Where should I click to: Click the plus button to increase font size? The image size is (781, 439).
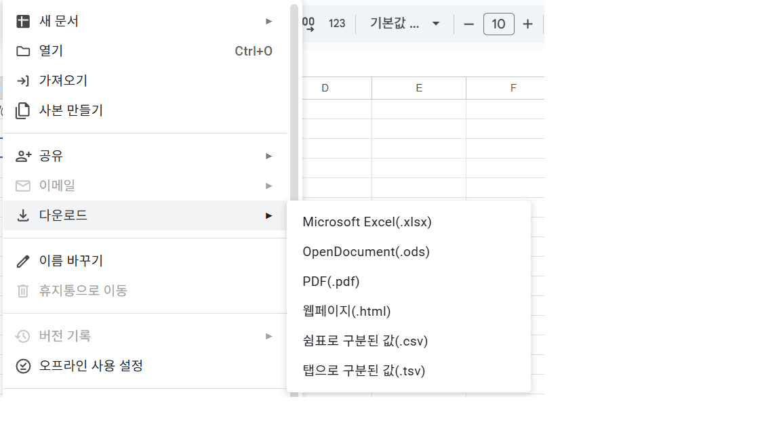tap(527, 23)
